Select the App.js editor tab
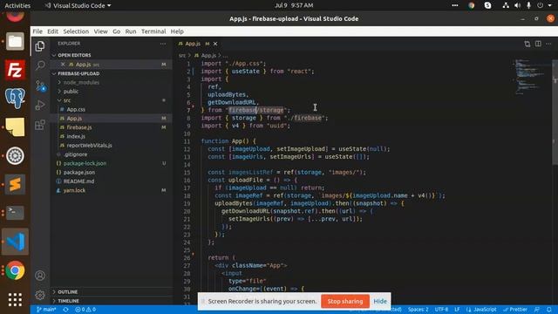 click(193, 44)
